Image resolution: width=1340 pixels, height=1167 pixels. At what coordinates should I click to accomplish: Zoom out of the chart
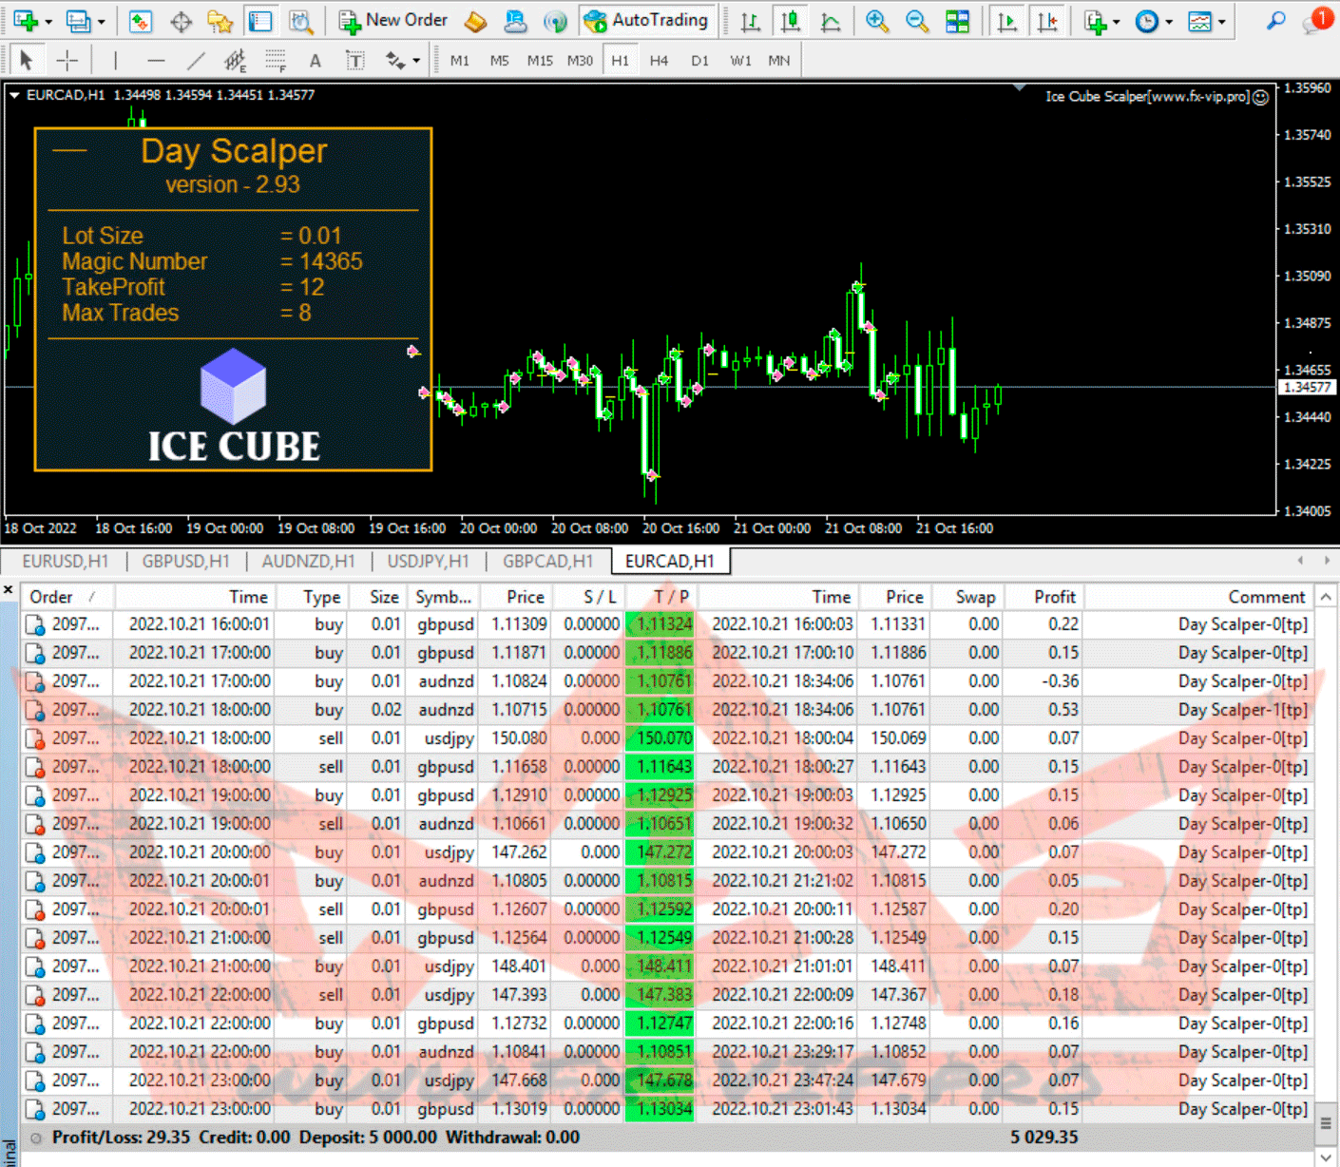(x=916, y=21)
